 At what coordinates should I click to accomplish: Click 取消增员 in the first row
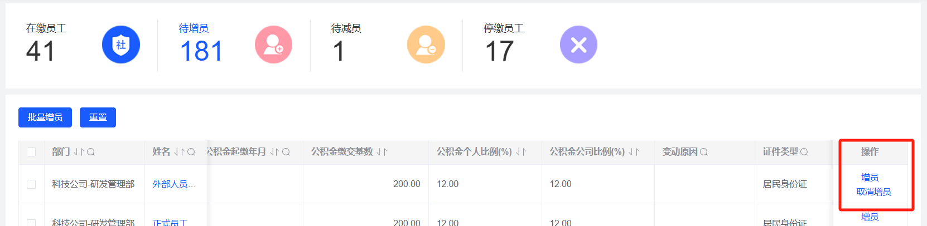[x=873, y=192]
